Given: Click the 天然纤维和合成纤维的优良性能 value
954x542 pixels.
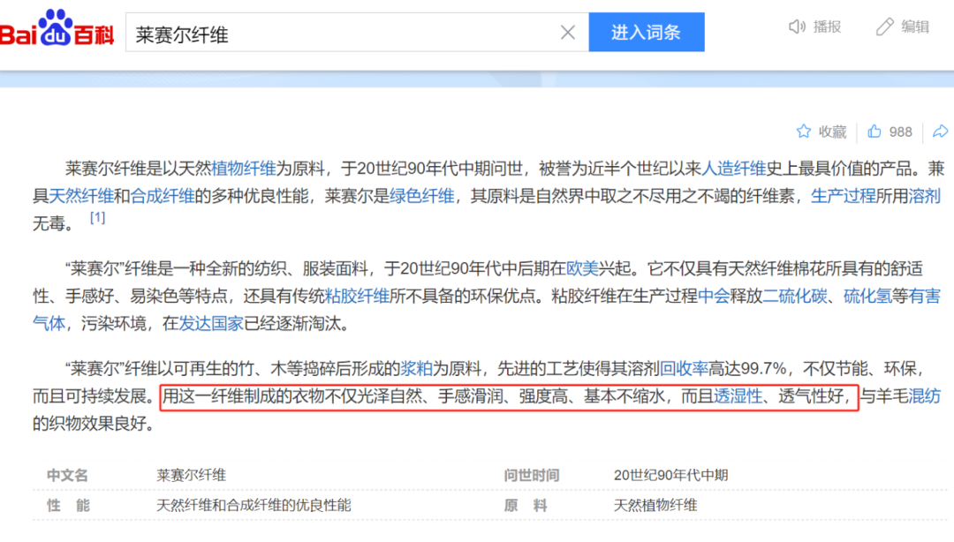Looking at the screenshot, I should pyautogui.click(x=254, y=506).
